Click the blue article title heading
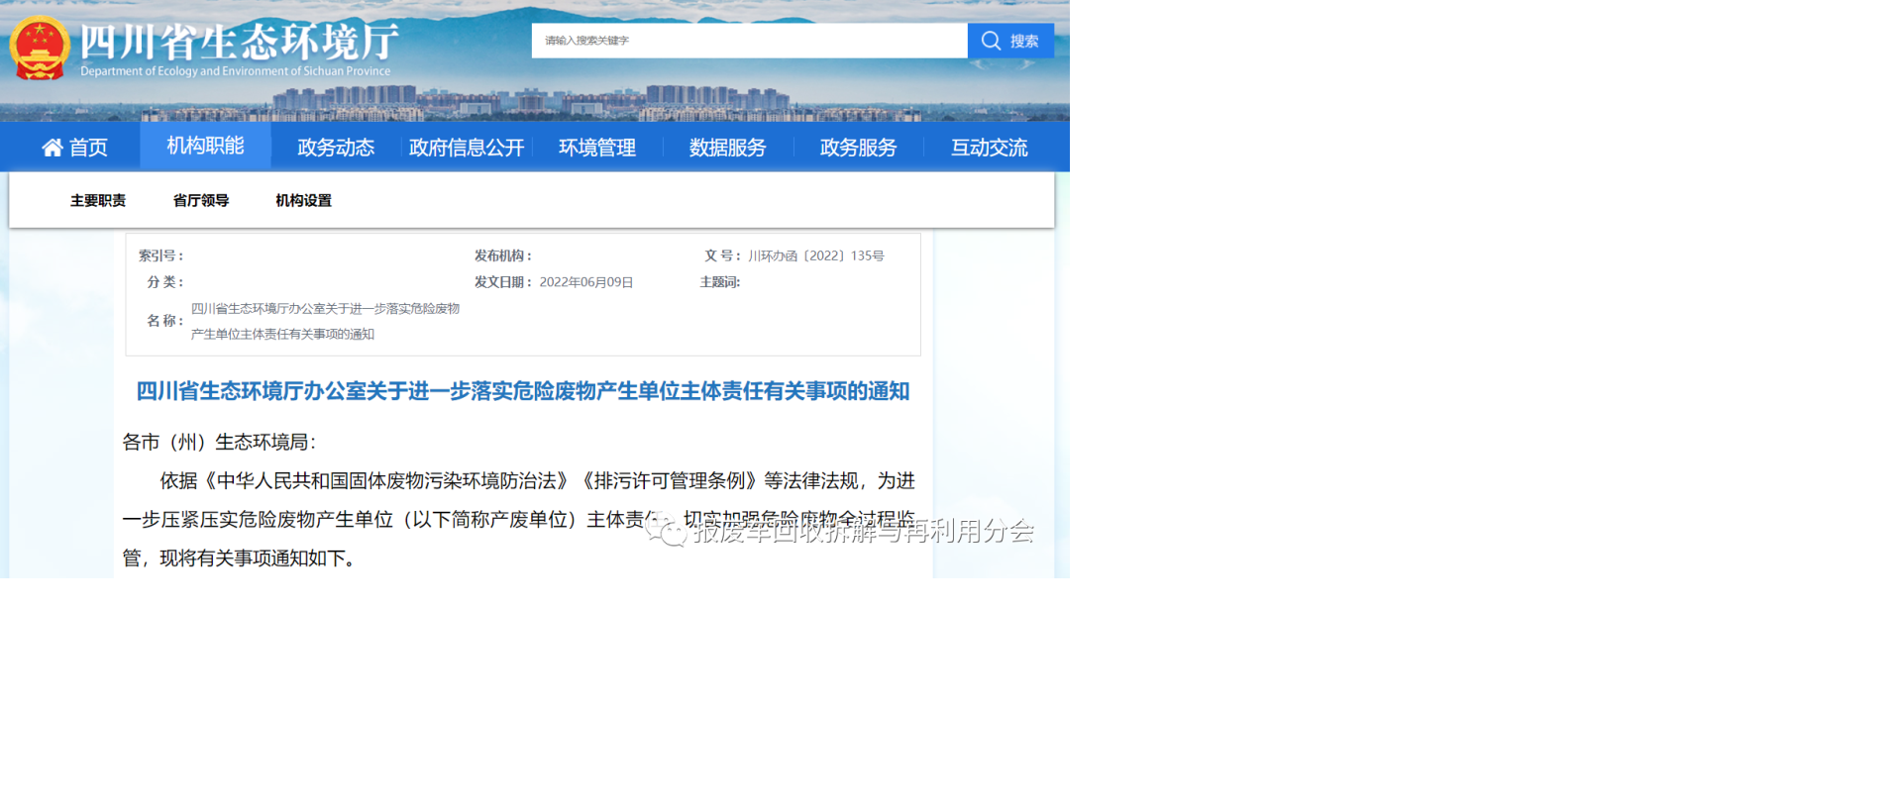The image size is (1902, 811). (x=523, y=391)
